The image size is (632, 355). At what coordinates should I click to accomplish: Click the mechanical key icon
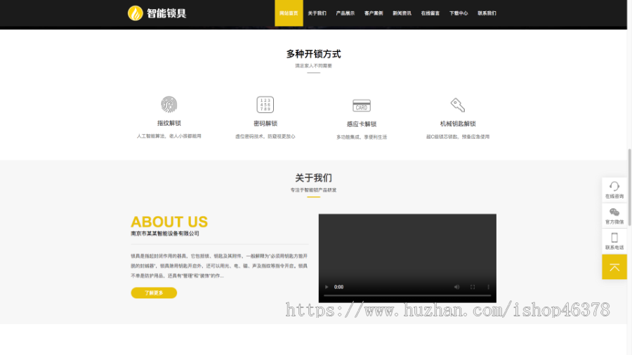coord(458,105)
